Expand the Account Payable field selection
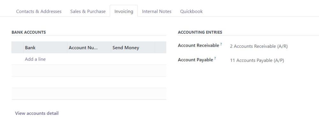319x120 pixels. [257, 60]
